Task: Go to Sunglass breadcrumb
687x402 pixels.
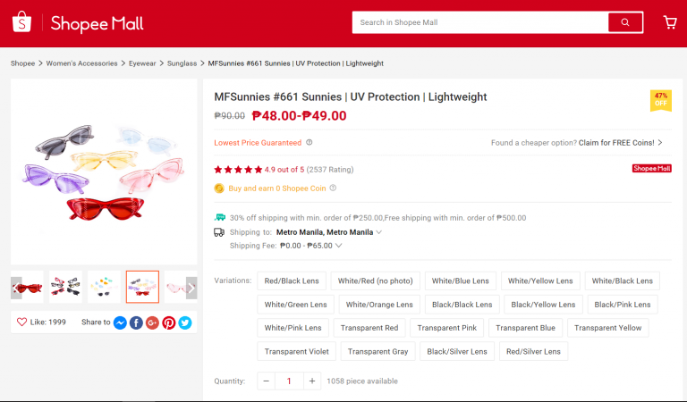Action: coord(182,63)
